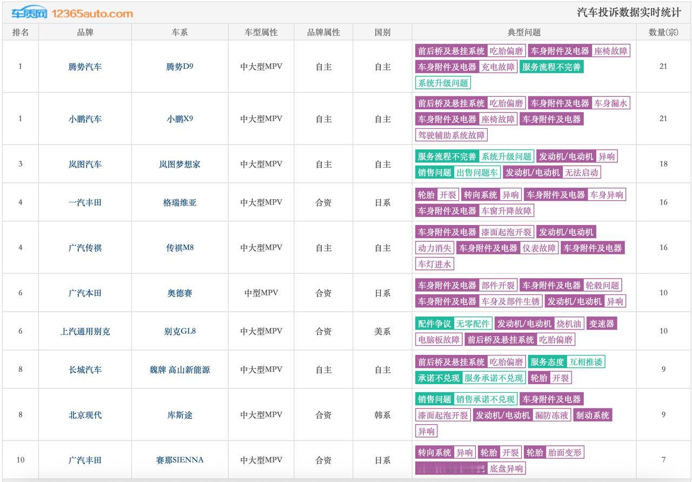Open the 赛那SIENNA car series link

tap(179, 460)
